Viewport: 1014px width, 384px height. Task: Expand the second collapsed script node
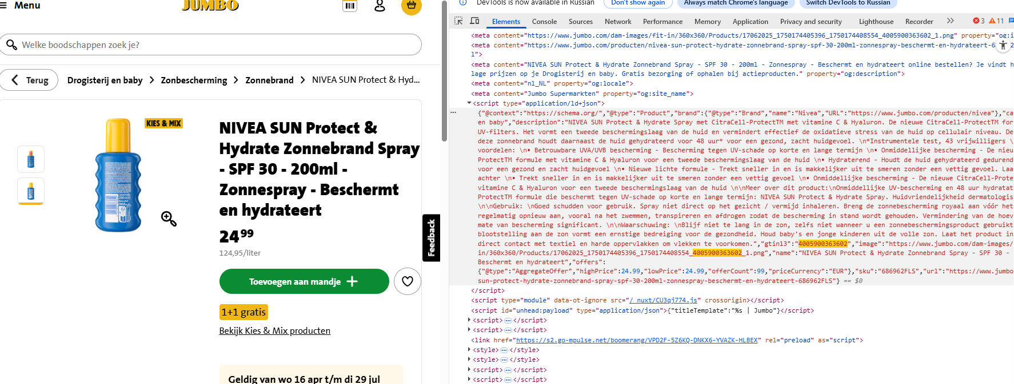click(470, 330)
